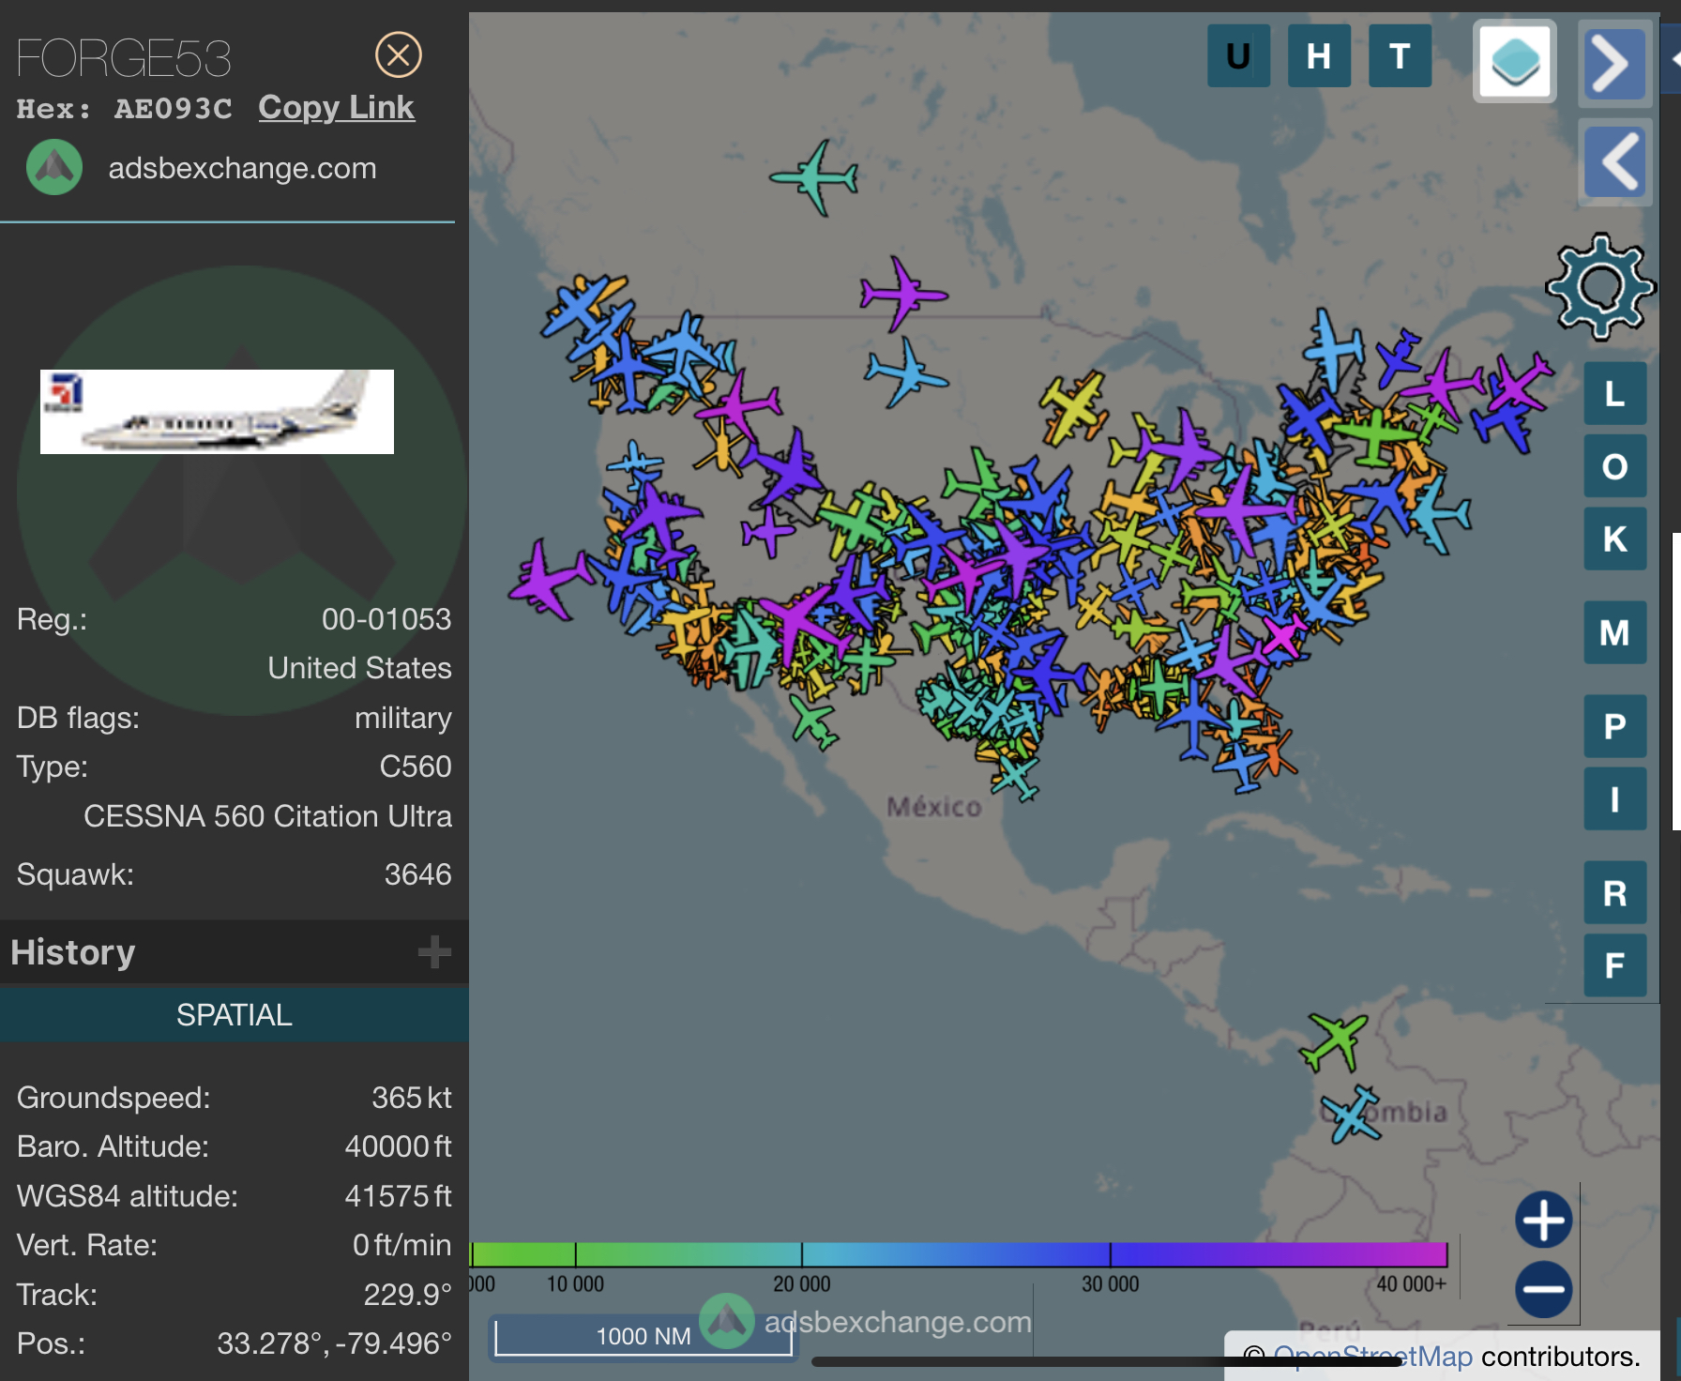Image resolution: width=1681 pixels, height=1381 pixels.
Task: Click the Copy Link hyperlink
Action: pyautogui.click(x=336, y=108)
